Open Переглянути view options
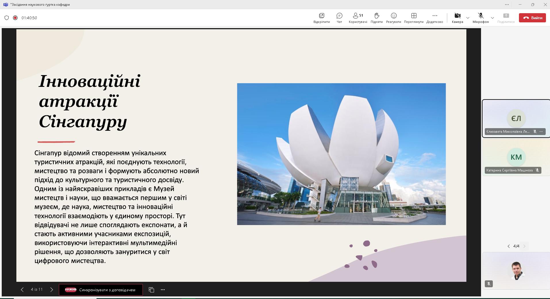The image size is (550, 299). pyautogui.click(x=414, y=18)
